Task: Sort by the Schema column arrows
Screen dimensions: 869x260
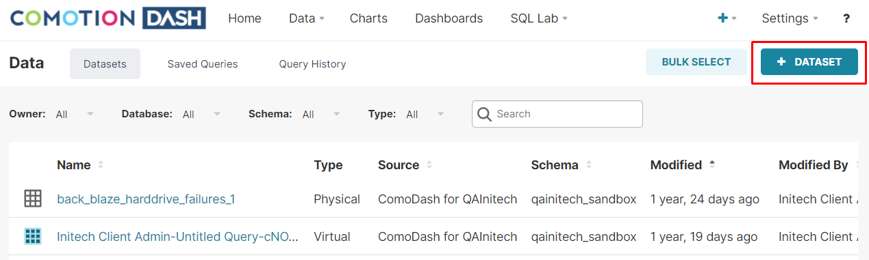Action: (x=589, y=165)
